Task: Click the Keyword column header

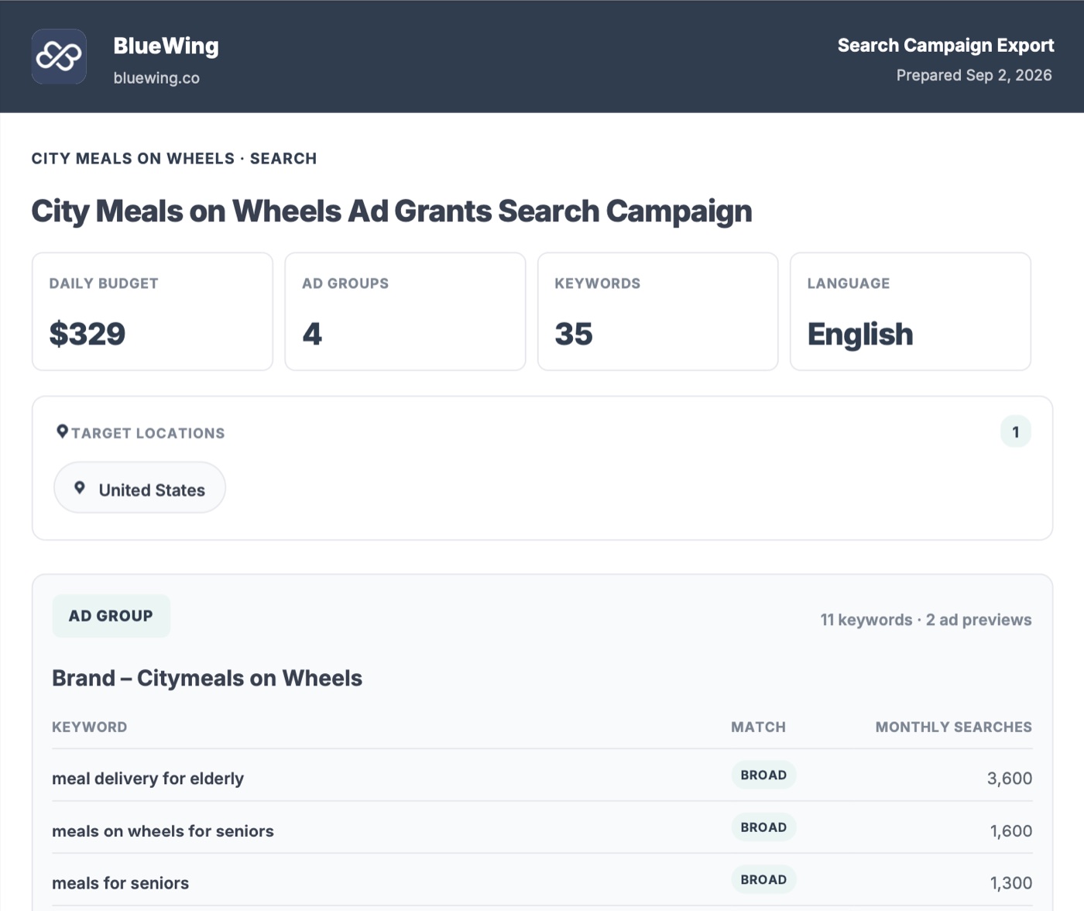Action: click(x=90, y=727)
